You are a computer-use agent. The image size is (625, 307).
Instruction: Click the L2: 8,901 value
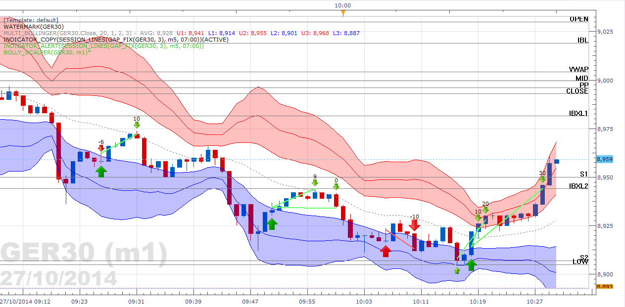[x=284, y=33]
